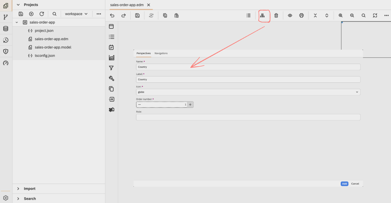Image resolution: width=391 pixels, height=203 pixels.
Task: Zoom out of the diagram
Action: coord(352,15)
